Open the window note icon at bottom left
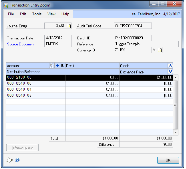 9,161
